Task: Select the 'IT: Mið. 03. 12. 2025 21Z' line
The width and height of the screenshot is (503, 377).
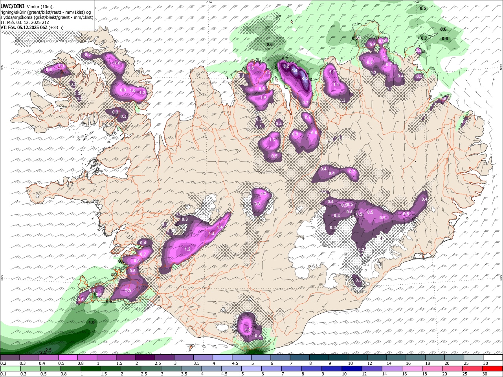Action: click(x=24, y=22)
